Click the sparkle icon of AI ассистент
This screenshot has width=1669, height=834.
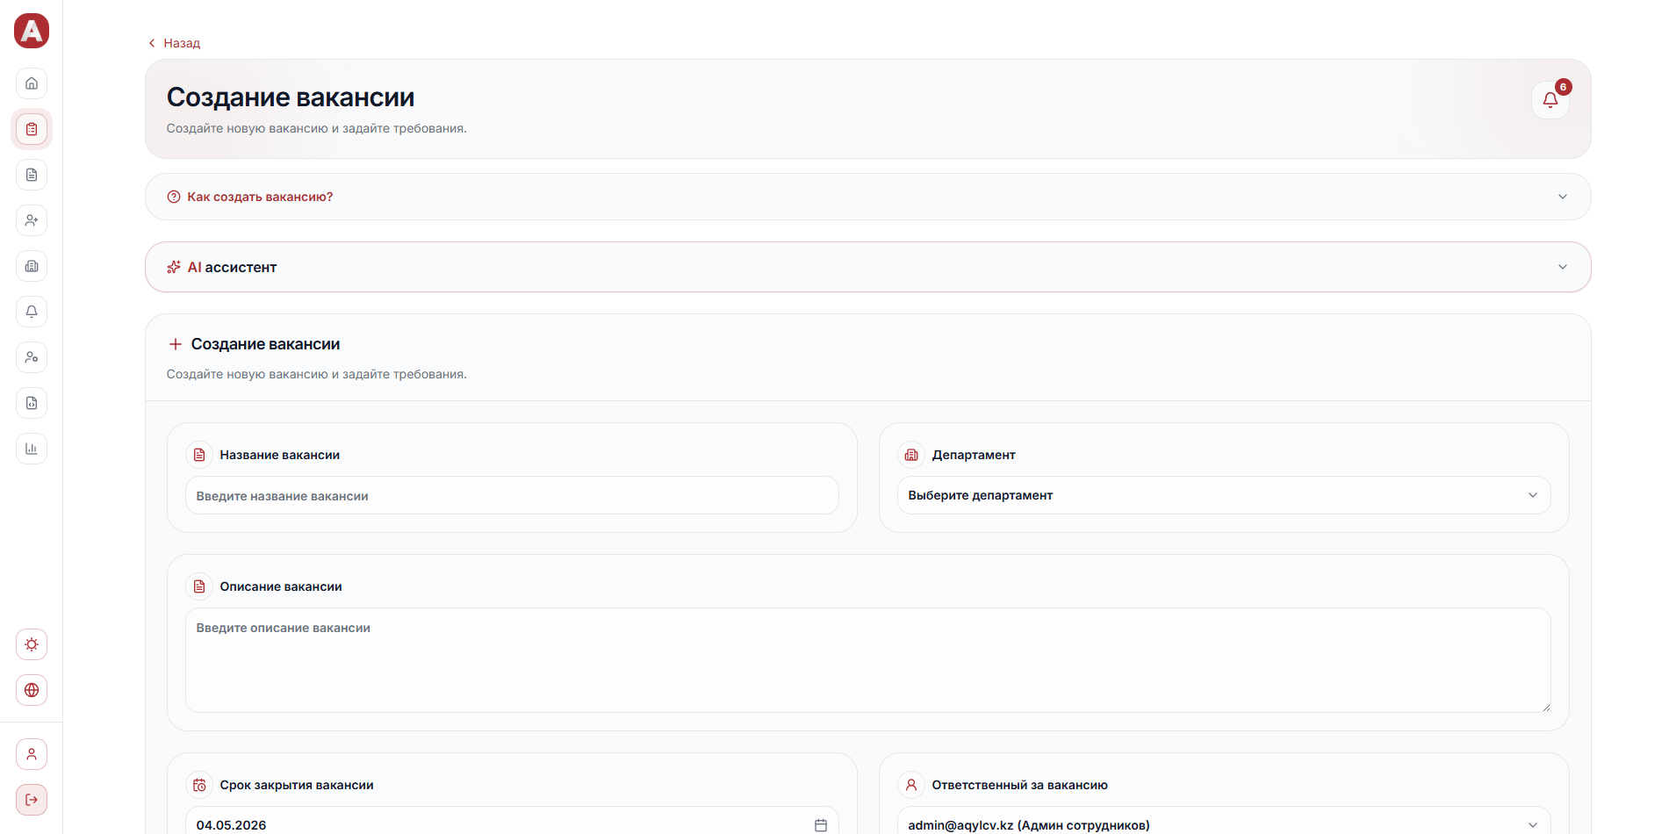(x=174, y=267)
